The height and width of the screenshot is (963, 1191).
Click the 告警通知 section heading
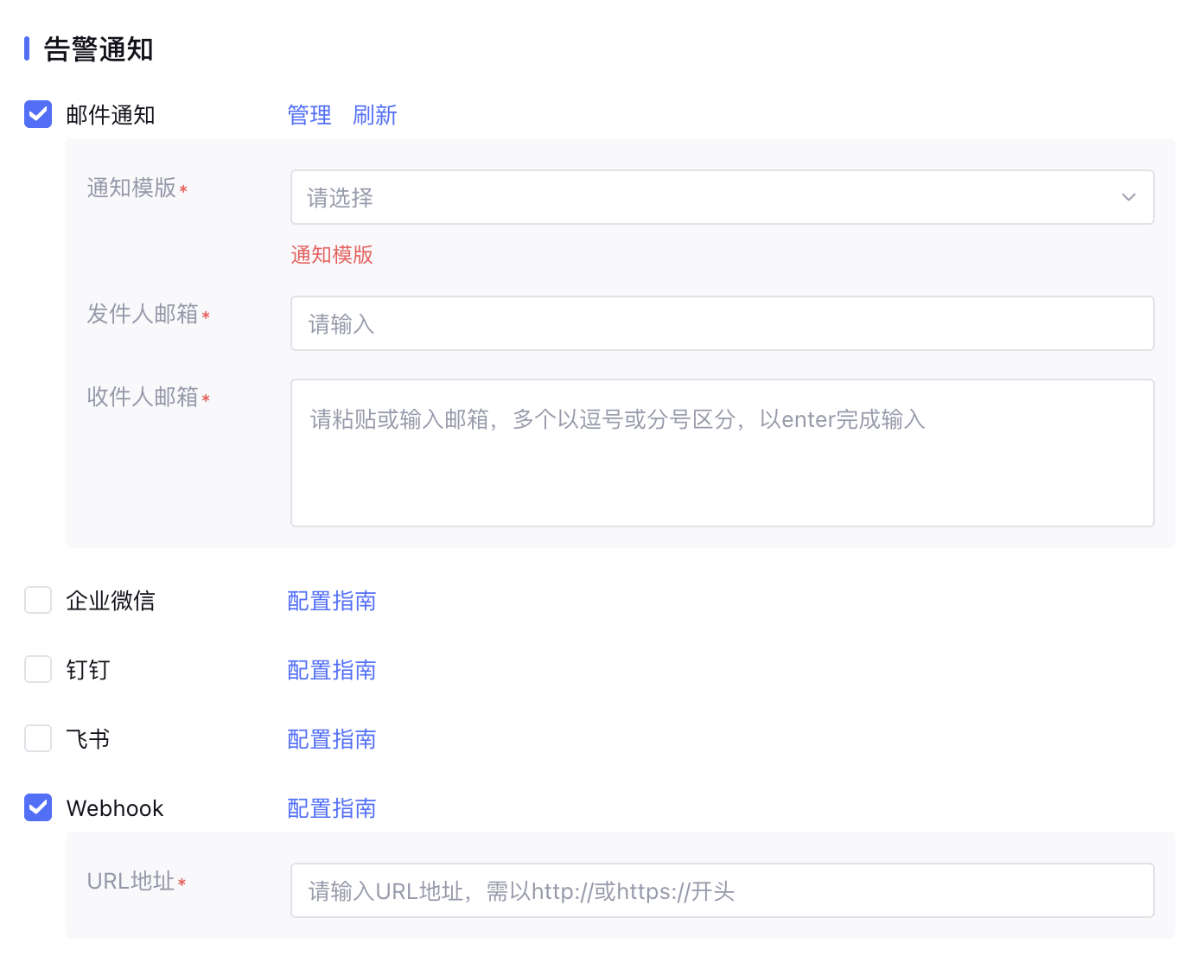tap(99, 49)
